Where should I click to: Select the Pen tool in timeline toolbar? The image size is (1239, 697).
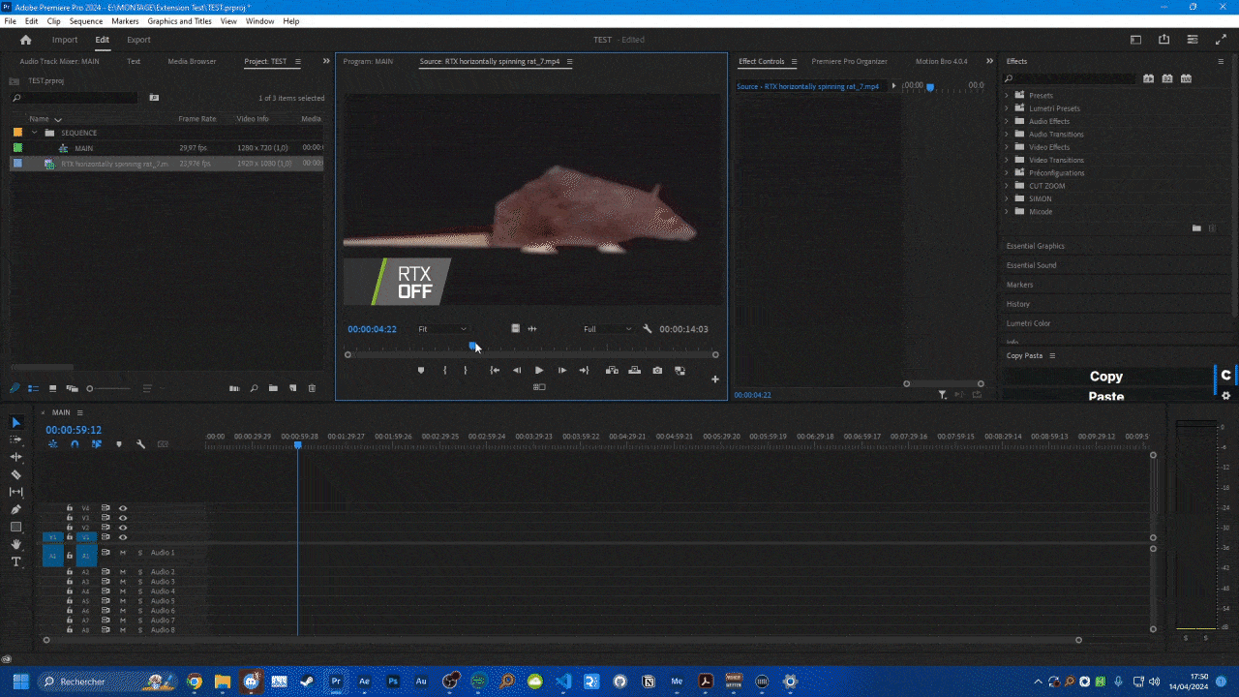(15, 509)
